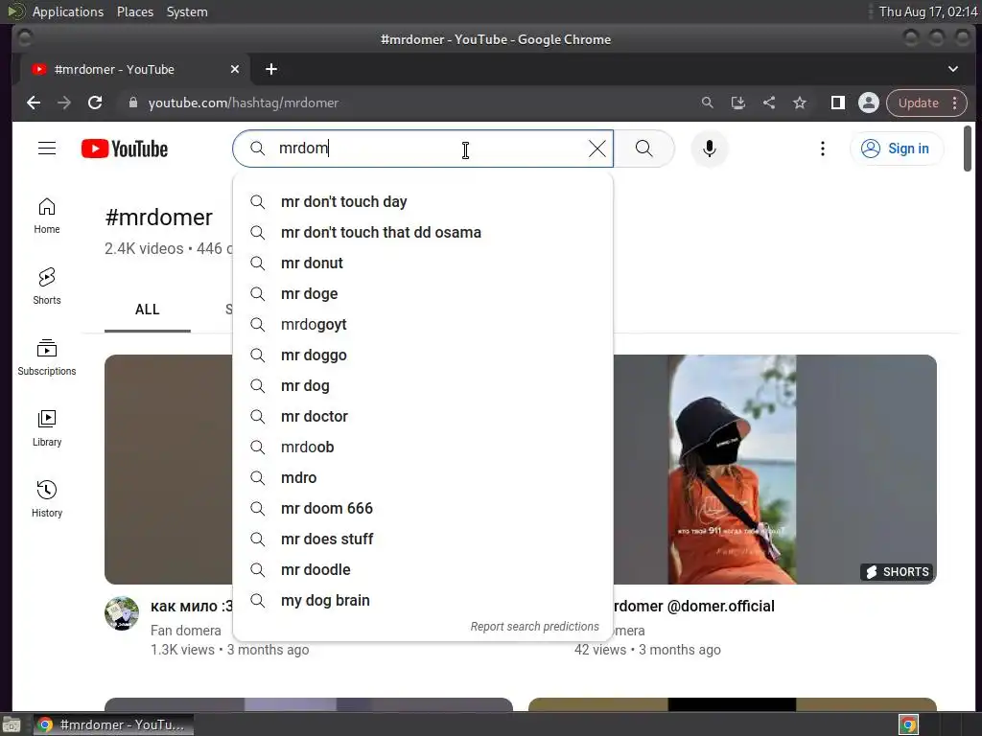982x736 pixels.
Task: Open History in the sidebar
Action: pyautogui.click(x=47, y=498)
